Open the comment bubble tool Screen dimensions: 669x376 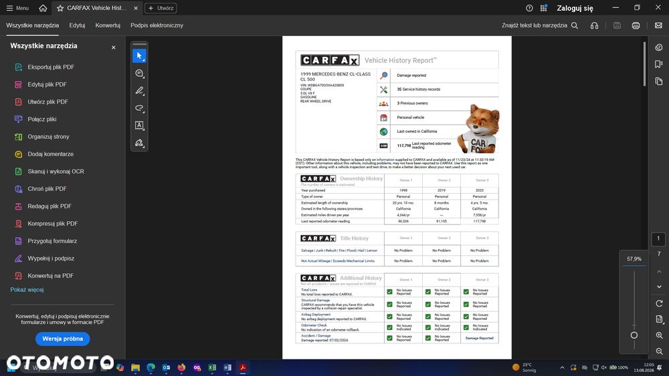click(139, 73)
